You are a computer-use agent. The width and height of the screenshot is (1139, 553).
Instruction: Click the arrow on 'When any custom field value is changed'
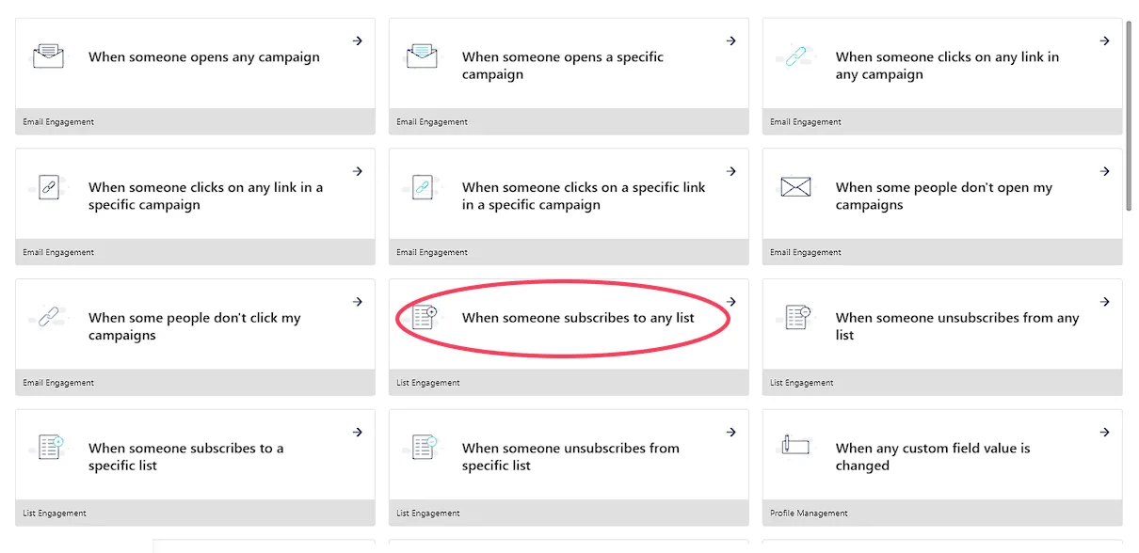(x=1105, y=433)
